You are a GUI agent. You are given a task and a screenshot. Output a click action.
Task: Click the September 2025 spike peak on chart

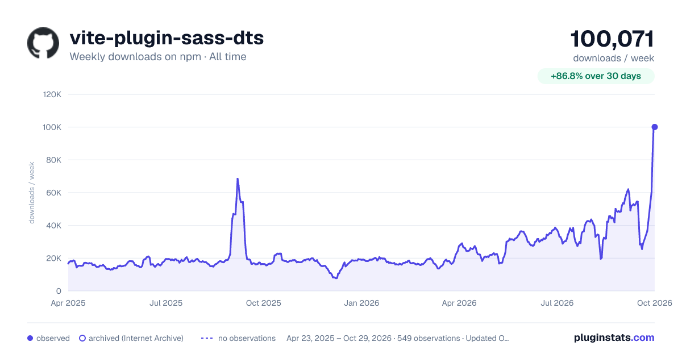(x=238, y=179)
